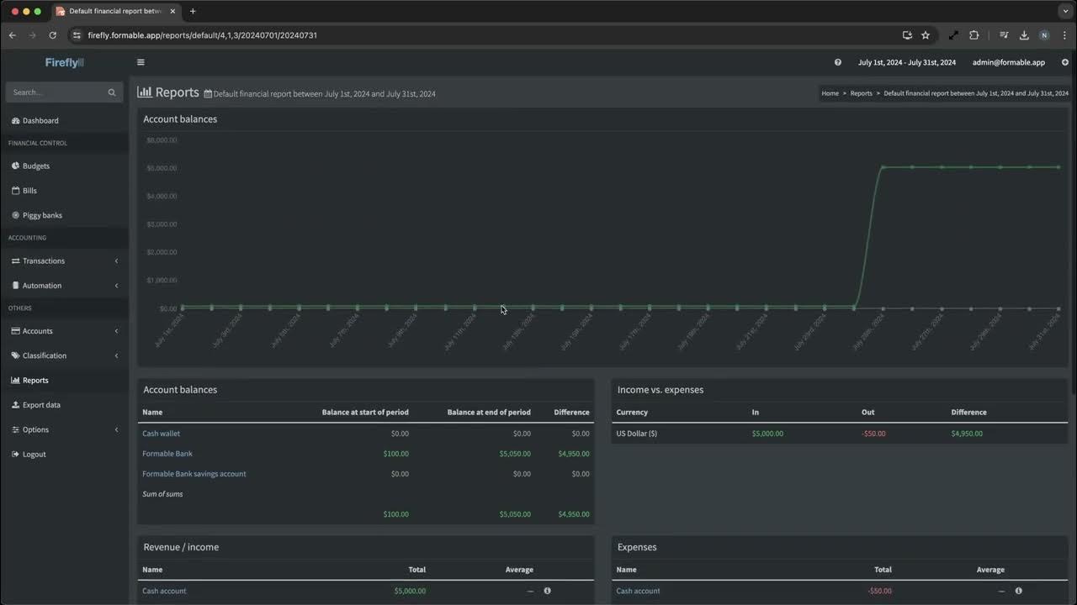This screenshot has width=1077, height=605.
Task: Click the Options sliders icon
Action: (x=15, y=429)
